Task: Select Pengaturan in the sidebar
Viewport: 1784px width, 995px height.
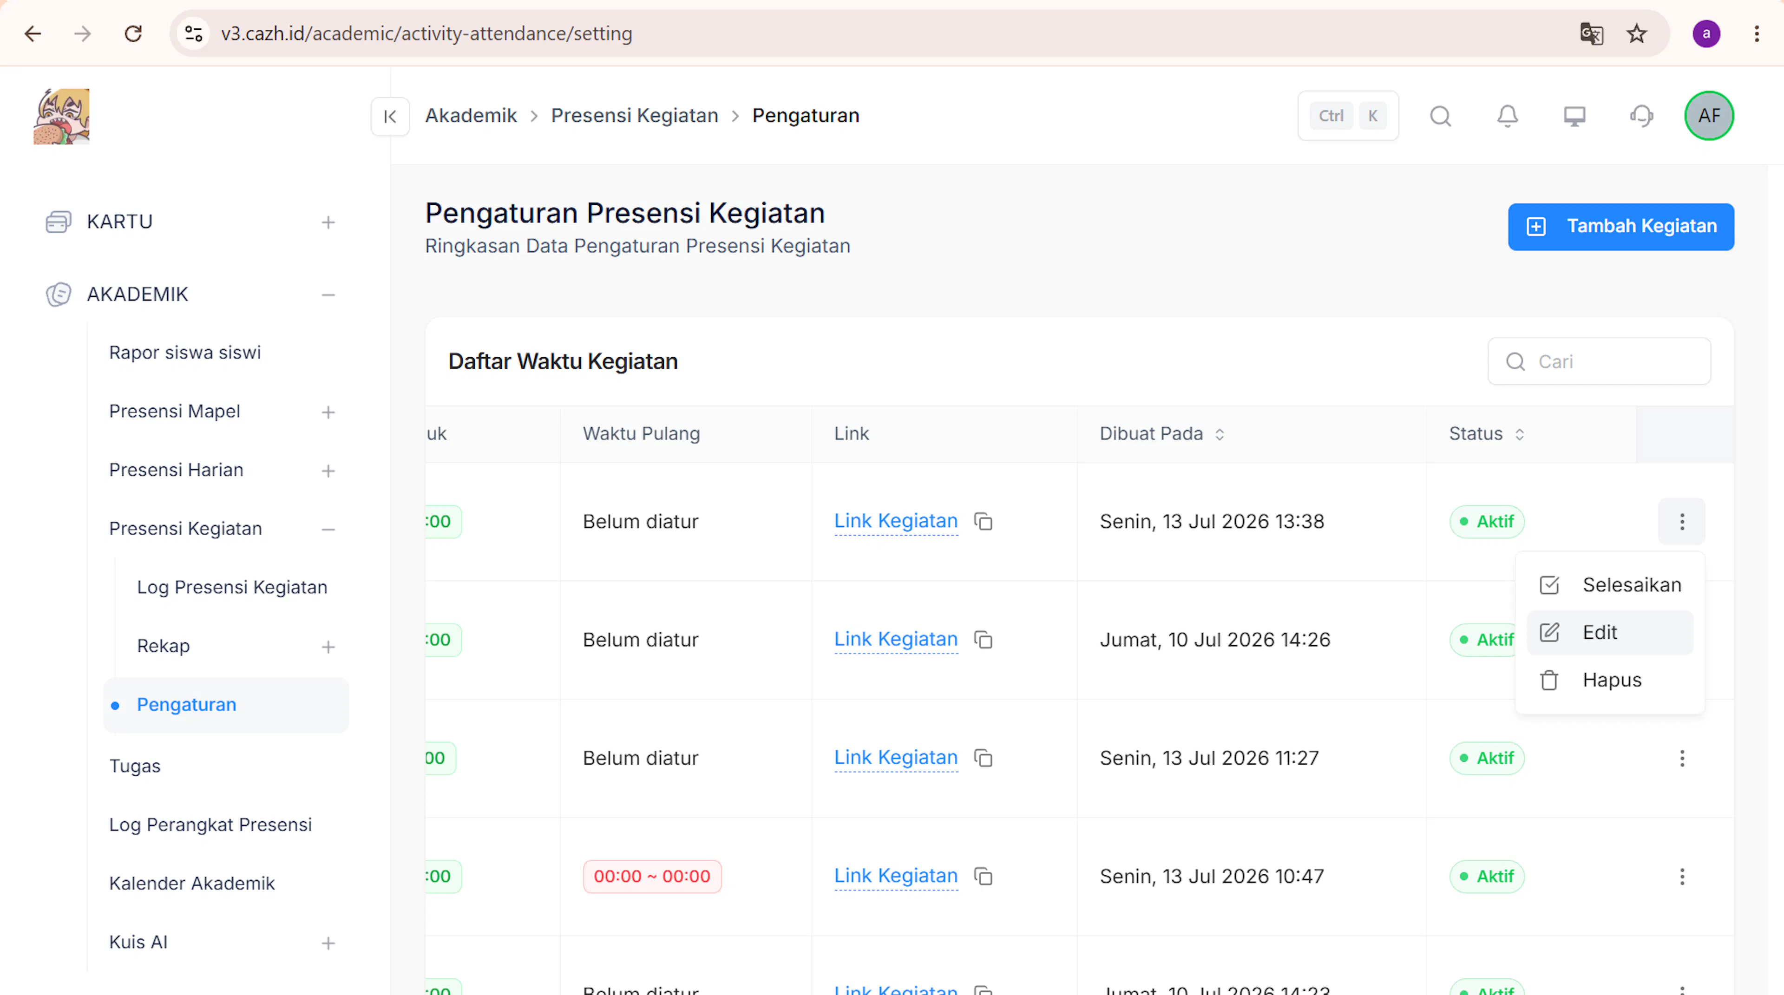Action: tap(226, 705)
